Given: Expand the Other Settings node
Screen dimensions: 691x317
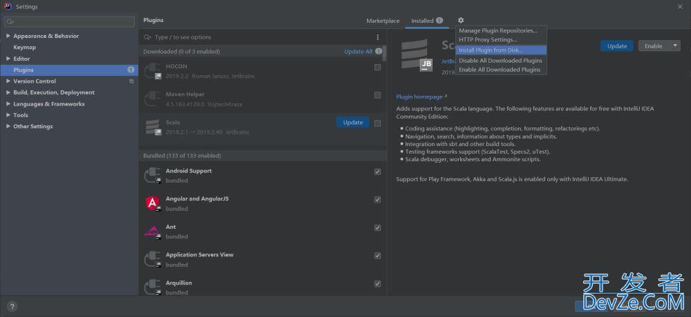Looking at the screenshot, I should pyautogui.click(x=8, y=126).
